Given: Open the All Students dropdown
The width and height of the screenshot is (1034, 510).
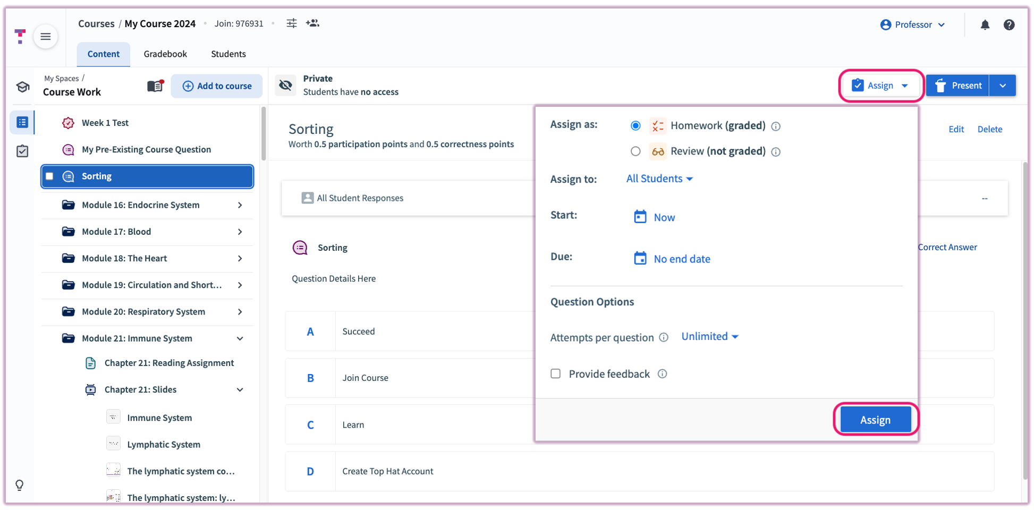Looking at the screenshot, I should 659,179.
